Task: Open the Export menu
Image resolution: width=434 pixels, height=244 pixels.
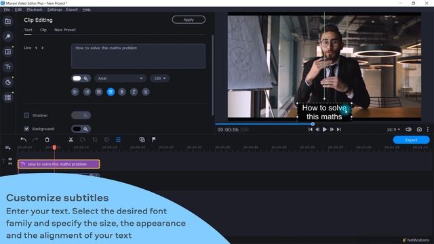Action: pos(72,9)
